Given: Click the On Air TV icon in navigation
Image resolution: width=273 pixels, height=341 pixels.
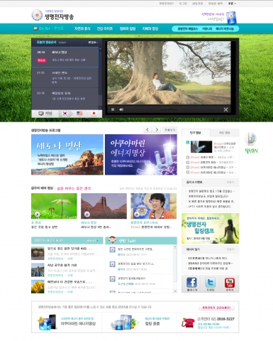Looking at the screenshot, I should pyautogui.click(x=35, y=28).
